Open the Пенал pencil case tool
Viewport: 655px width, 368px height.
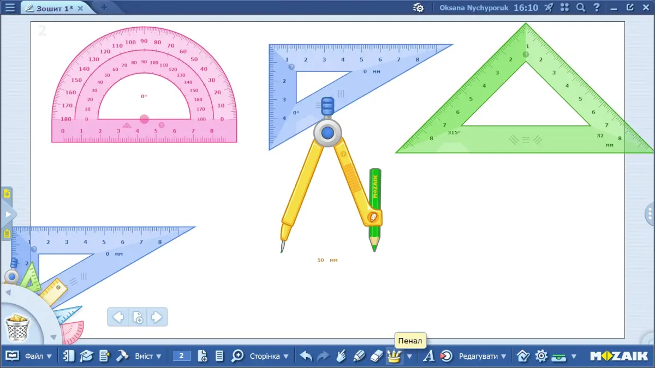tap(394, 356)
